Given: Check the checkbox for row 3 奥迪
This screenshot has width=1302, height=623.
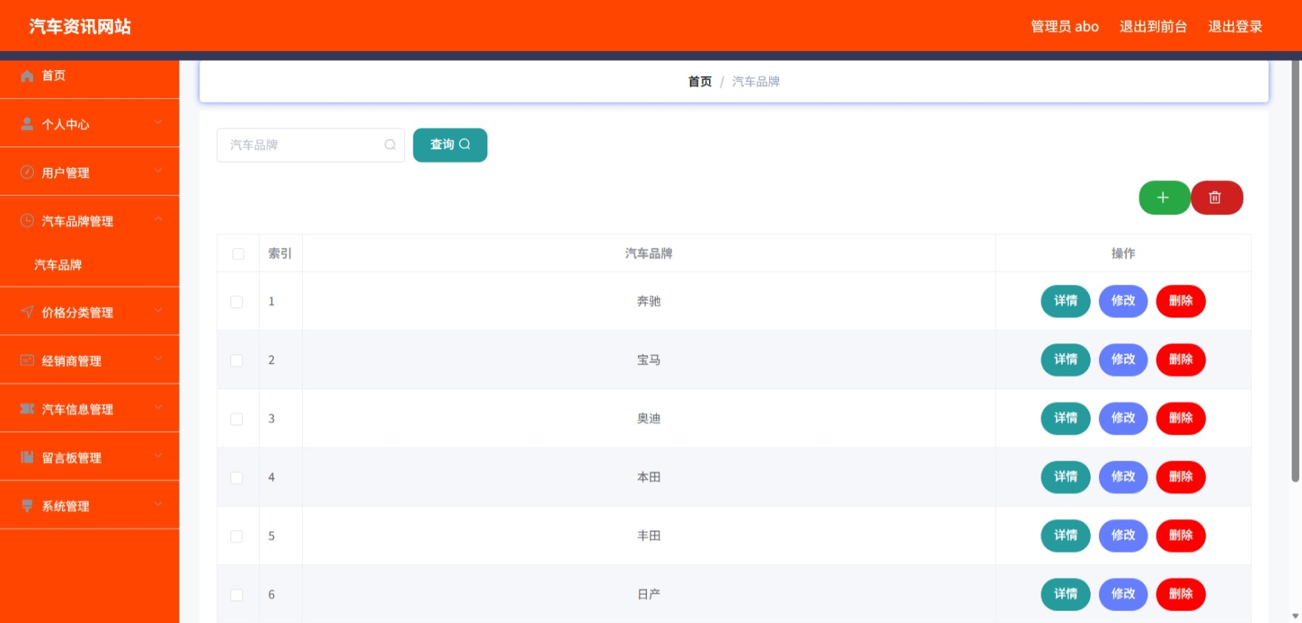Looking at the screenshot, I should (x=236, y=419).
